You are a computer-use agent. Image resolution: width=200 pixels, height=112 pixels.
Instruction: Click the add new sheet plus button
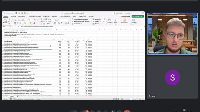[x=18, y=97]
